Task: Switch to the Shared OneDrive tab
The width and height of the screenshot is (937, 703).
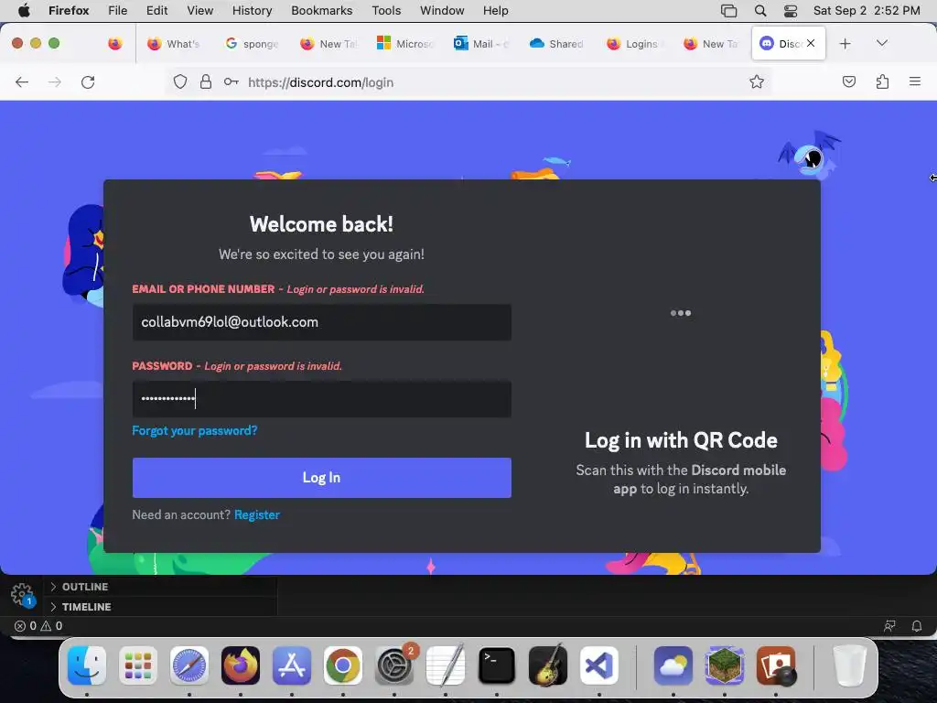Action: click(557, 44)
